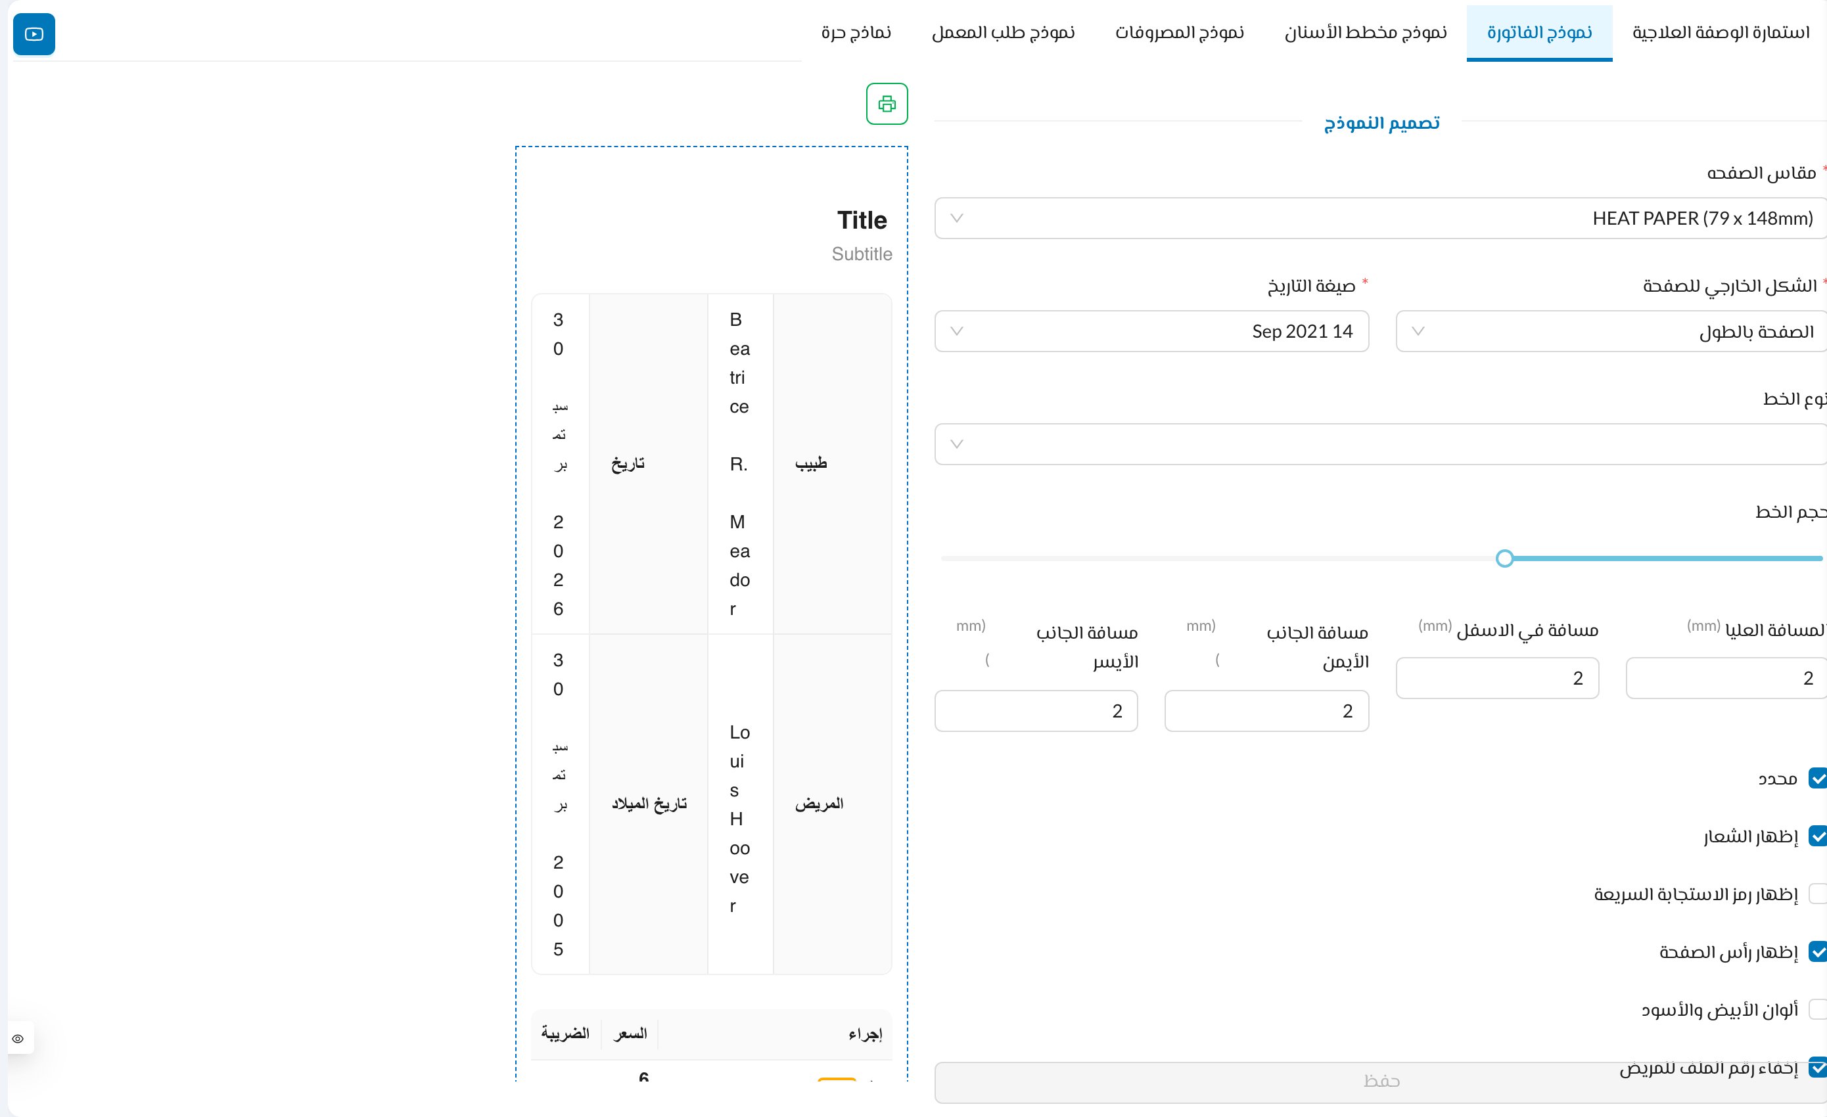Screen dimensions: 1827x1117
Task: Open the الصفحة بالطول orientation dropdown
Action: pyautogui.click(x=1611, y=331)
